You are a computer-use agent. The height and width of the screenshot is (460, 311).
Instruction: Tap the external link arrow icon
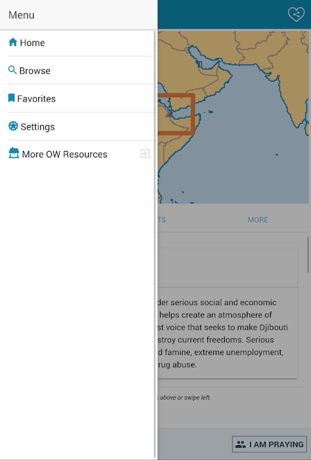145,154
